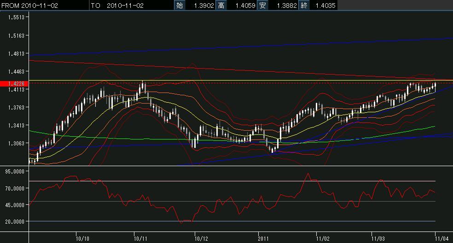Select the 終 (close) price label
This screenshot has width=453, height=243.
tap(303, 6)
